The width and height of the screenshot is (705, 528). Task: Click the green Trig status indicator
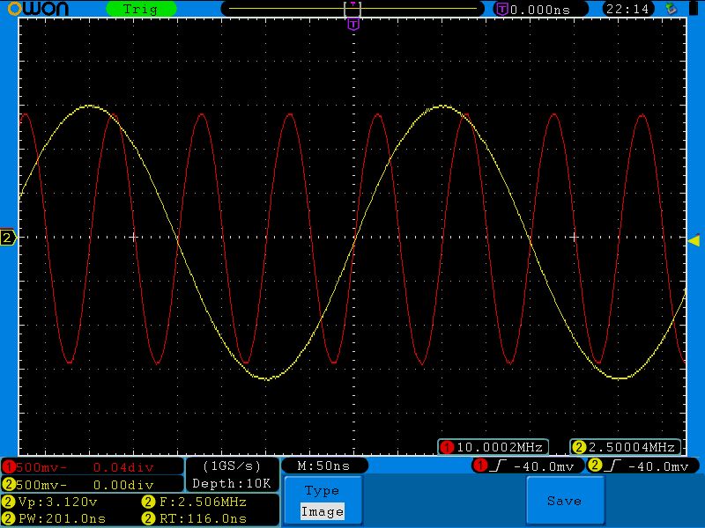pyautogui.click(x=141, y=9)
